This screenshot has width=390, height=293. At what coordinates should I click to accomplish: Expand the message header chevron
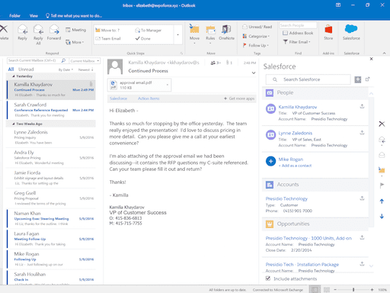click(254, 72)
